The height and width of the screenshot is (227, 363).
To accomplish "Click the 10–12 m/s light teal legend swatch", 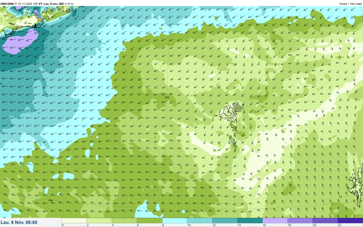I will (x=200, y=220).
